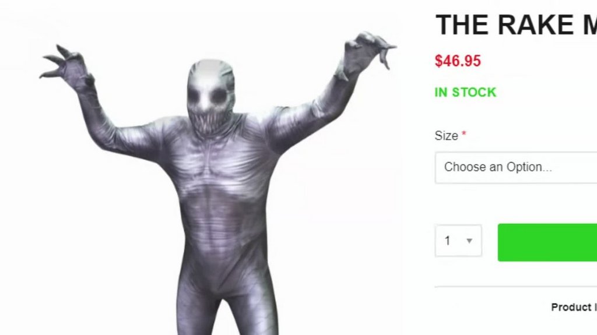Open the Product Information tab below divider
The width and height of the screenshot is (597, 335).
coord(574,307)
